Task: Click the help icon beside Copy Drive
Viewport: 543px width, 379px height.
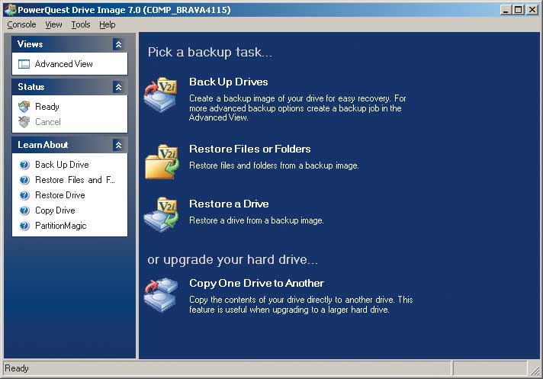Action: point(24,210)
